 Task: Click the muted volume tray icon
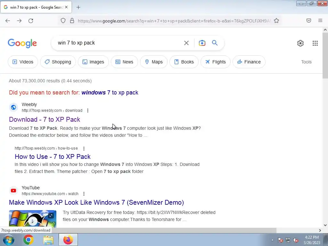click(x=296, y=240)
